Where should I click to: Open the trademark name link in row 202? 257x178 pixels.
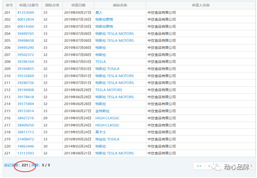[x=104, y=19]
